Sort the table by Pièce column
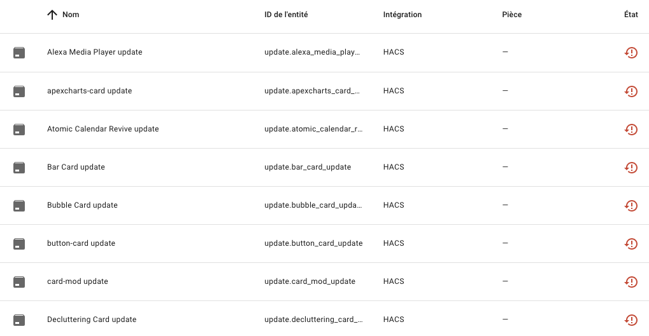Viewport: 649px width, 336px height. [511, 15]
